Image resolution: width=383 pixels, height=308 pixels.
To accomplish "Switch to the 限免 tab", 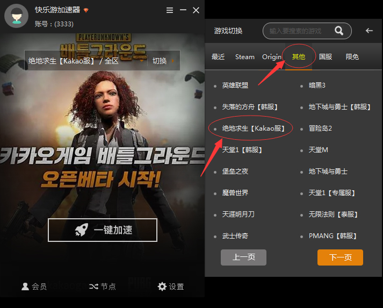I will (352, 57).
